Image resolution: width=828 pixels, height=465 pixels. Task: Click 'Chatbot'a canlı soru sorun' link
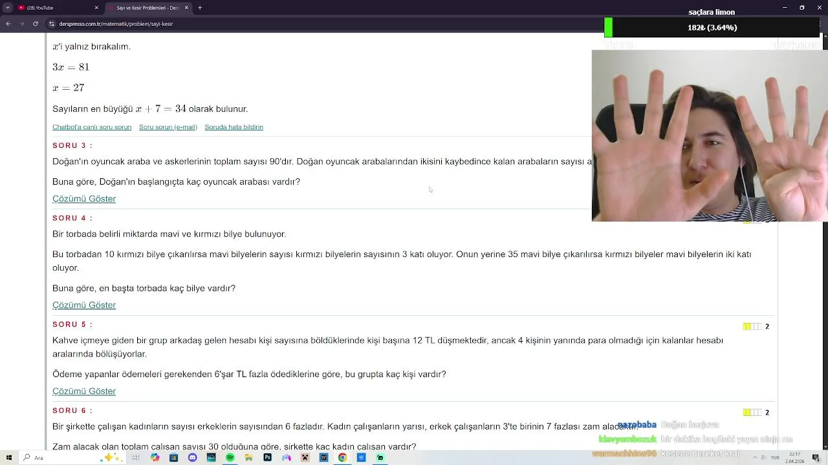point(92,127)
